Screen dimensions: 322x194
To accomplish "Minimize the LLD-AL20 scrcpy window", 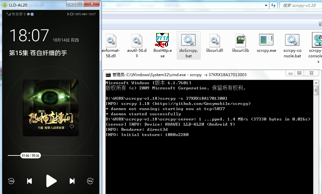I will (71, 4).
